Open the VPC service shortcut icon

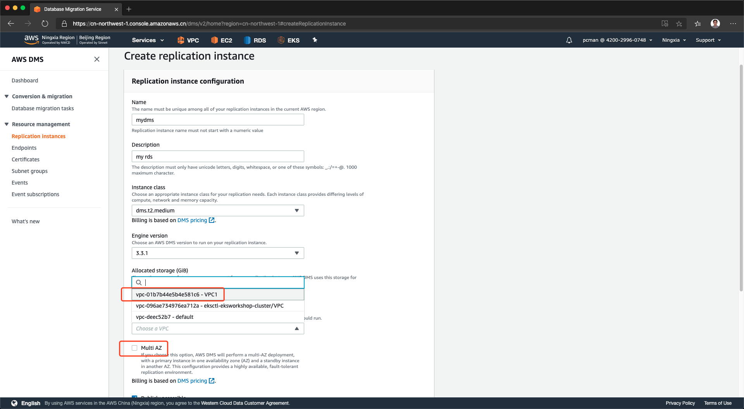[x=181, y=40]
